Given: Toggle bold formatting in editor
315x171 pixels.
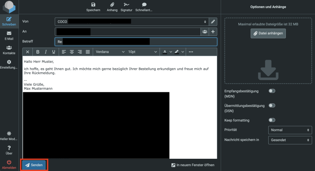Looking at the screenshot, I should (38, 52).
